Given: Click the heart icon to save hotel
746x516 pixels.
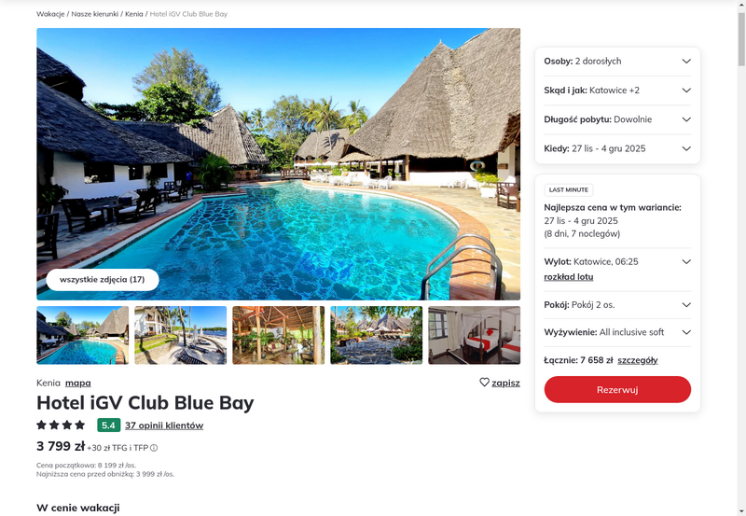Looking at the screenshot, I should pyautogui.click(x=484, y=383).
